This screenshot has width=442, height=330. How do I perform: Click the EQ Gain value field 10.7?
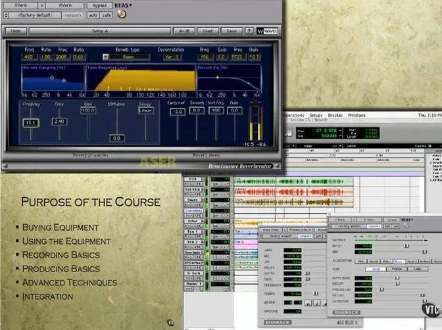255,57
